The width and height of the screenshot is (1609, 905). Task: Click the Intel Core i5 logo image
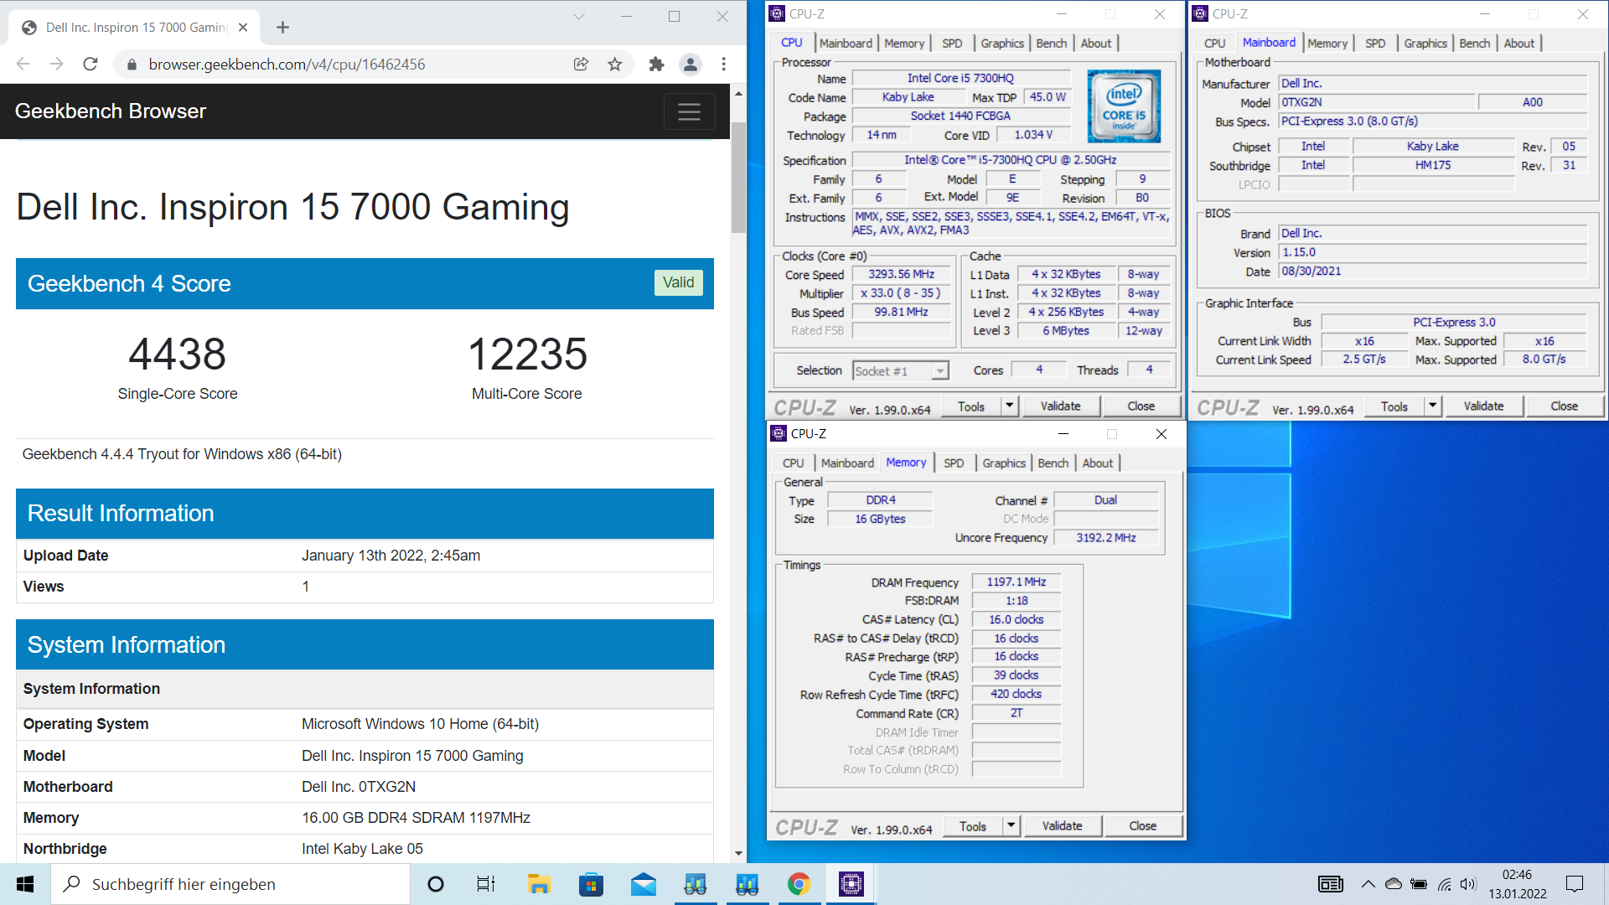(x=1124, y=106)
